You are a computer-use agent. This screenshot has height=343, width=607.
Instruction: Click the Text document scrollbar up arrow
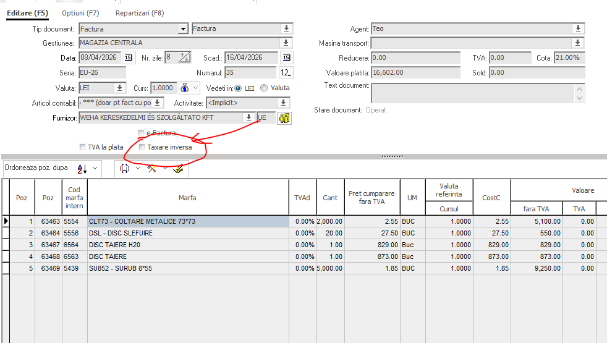click(x=580, y=88)
